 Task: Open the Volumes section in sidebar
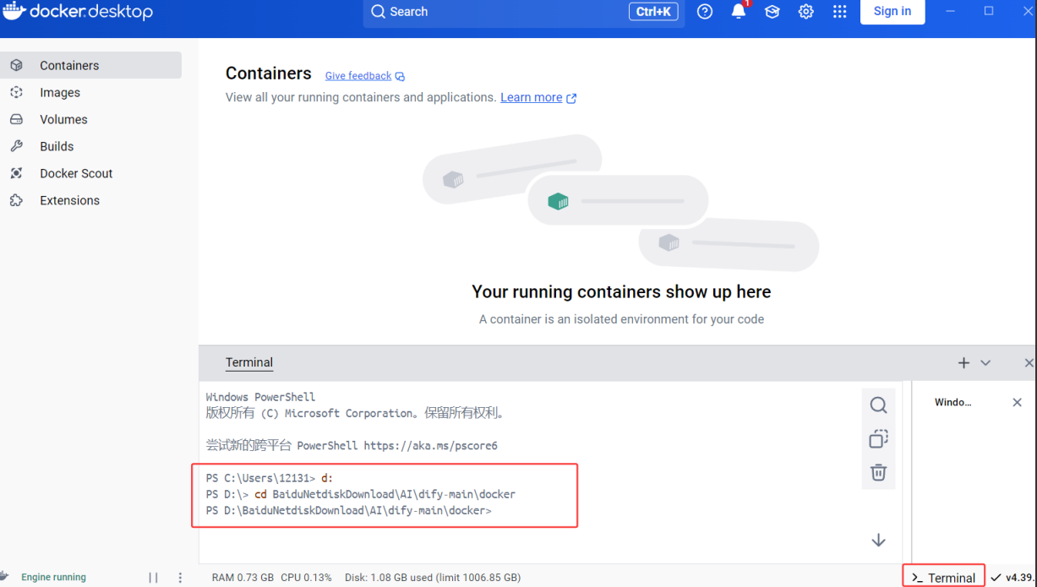(x=90, y=119)
